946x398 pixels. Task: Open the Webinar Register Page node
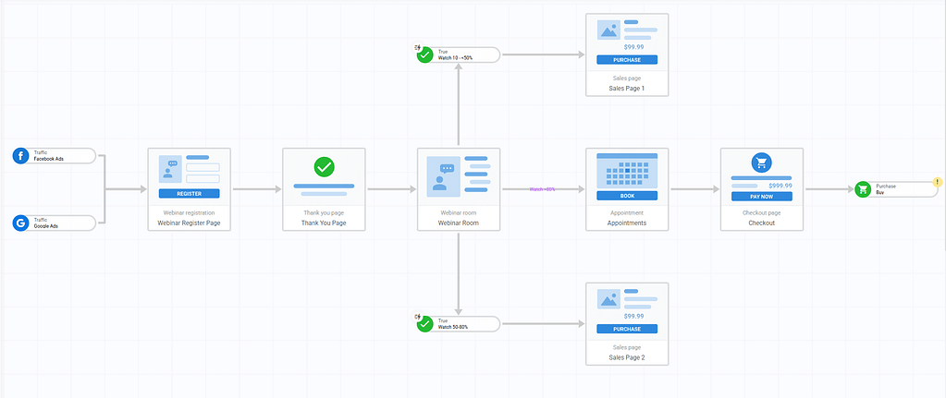189,189
